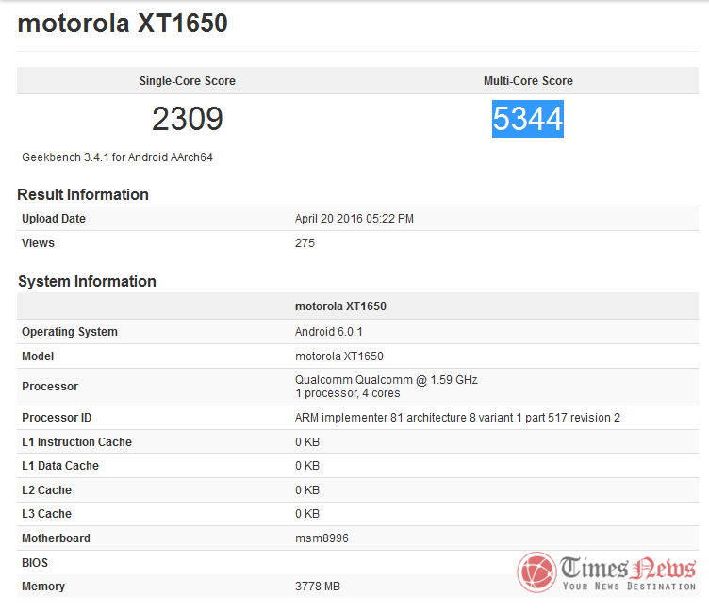Click the Times News globe logo icon
This screenshot has width=709, height=612.
pyautogui.click(x=537, y=573)
